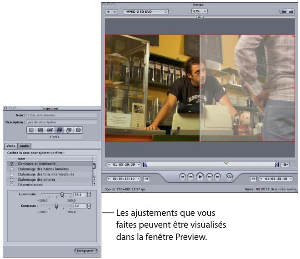Click the Source: 720x480 status text
This screenshot has width=300, height=259.
(x=125, y=189)
